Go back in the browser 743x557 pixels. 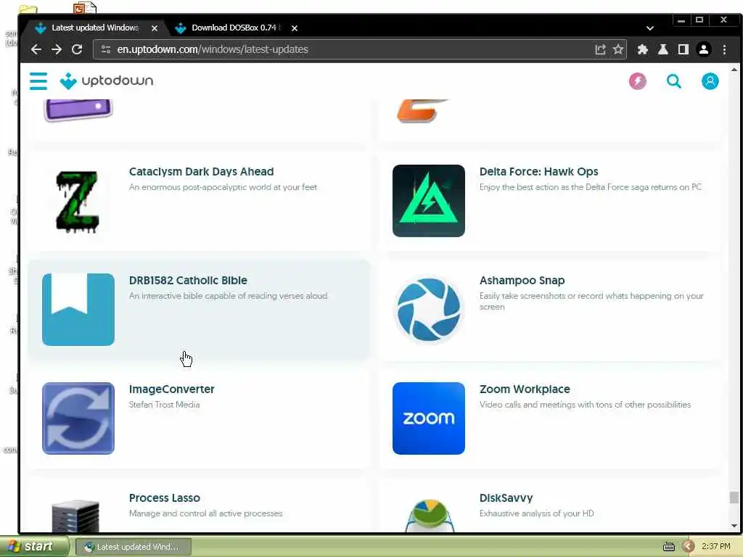coord(36,49)
